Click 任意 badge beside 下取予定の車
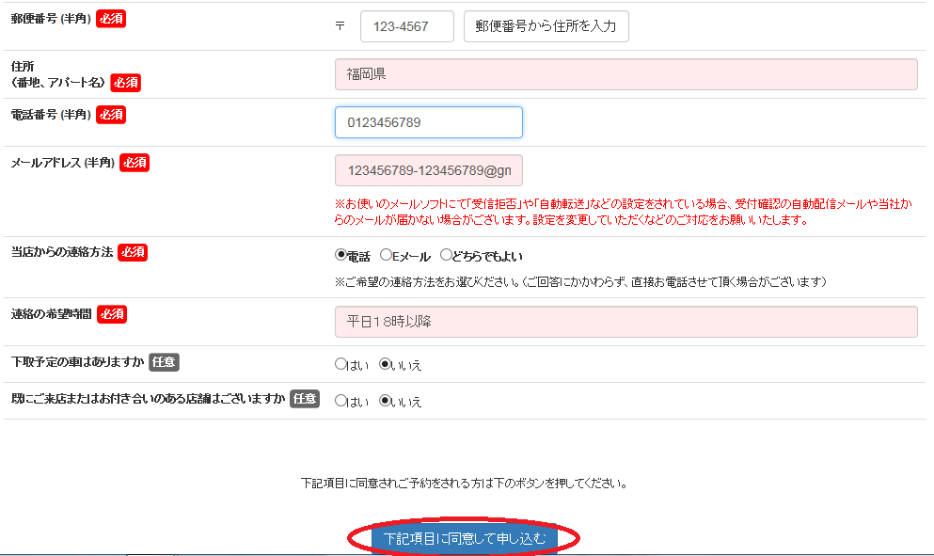This screenshot has width=934, height=556. (x=164, y=362)
